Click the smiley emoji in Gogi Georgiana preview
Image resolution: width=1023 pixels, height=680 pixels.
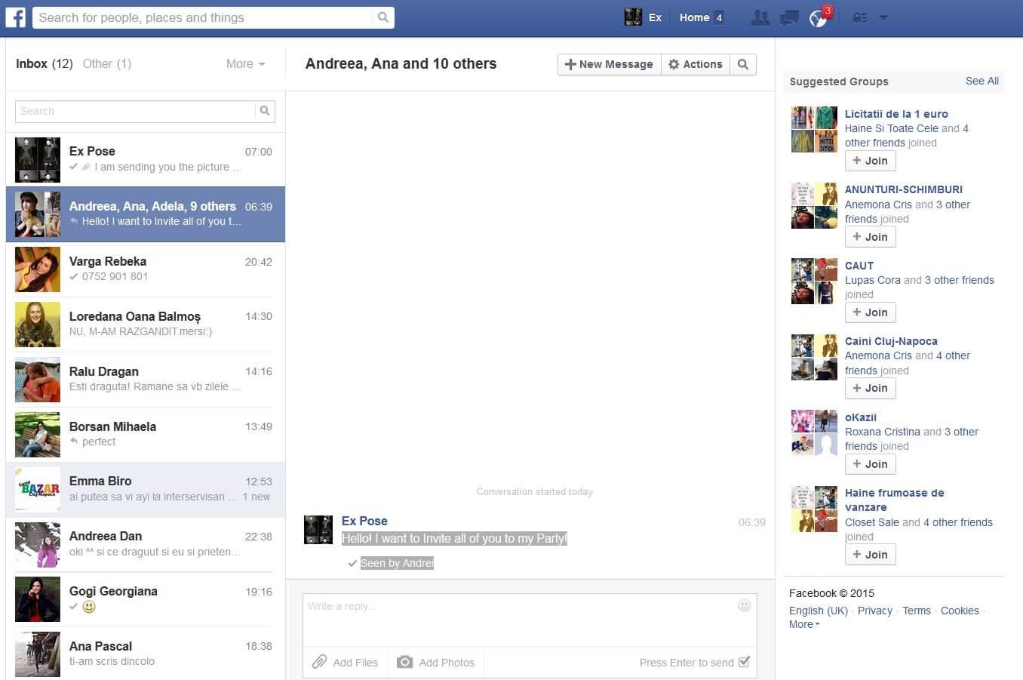tap(89, 607)
